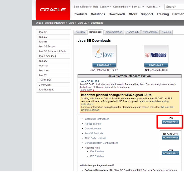Select Java SE in sidebar
This screenshot has height=172, width=184.
click(54, 32)
